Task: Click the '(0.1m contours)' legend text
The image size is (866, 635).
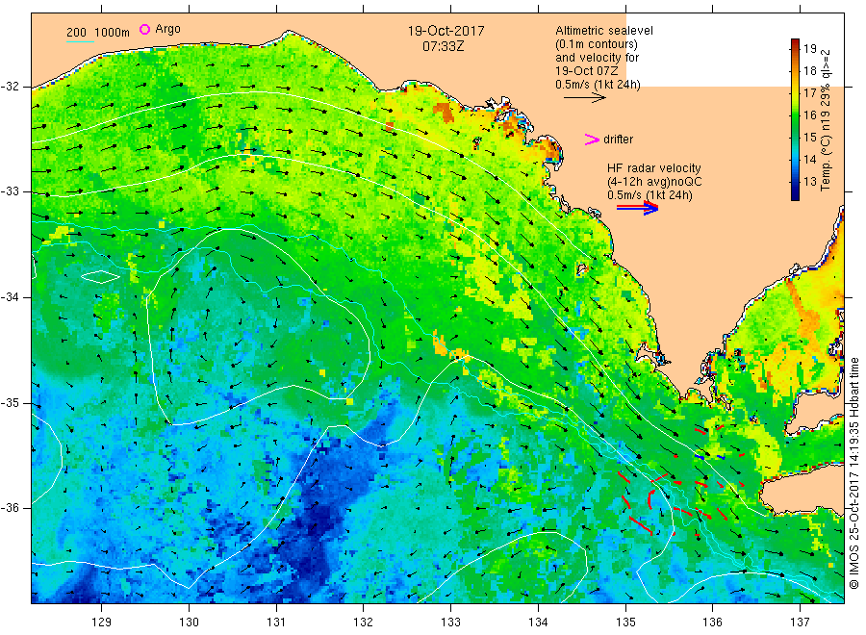Action: point(597,44)
